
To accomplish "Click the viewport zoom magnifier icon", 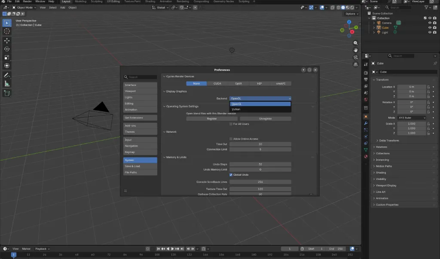I will coord(355,43).
